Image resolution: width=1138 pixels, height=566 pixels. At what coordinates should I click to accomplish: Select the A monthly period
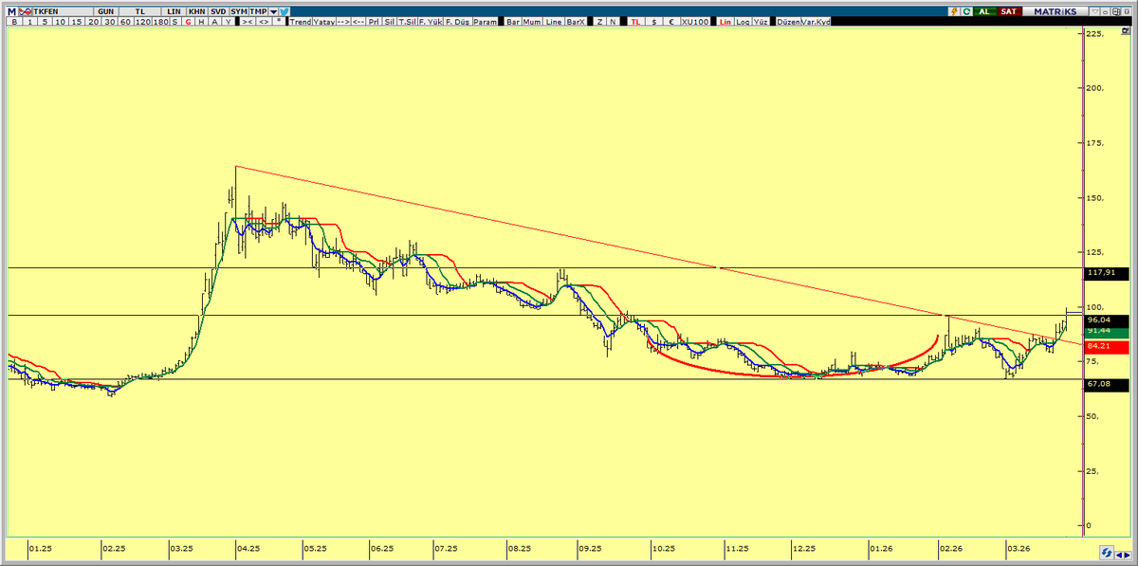tap(214, 21)
